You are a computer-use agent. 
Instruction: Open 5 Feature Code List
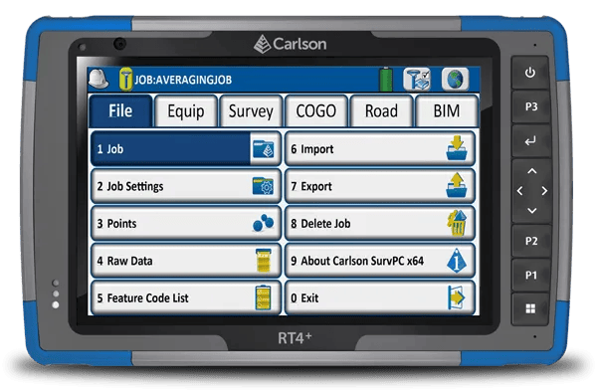click(186, 298)
